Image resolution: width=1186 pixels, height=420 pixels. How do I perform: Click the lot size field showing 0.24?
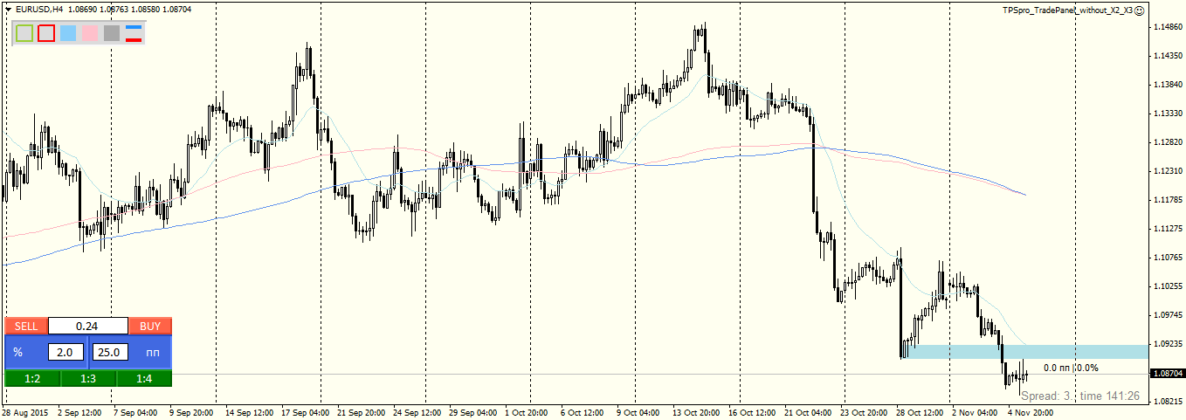(x=87, y=327)
